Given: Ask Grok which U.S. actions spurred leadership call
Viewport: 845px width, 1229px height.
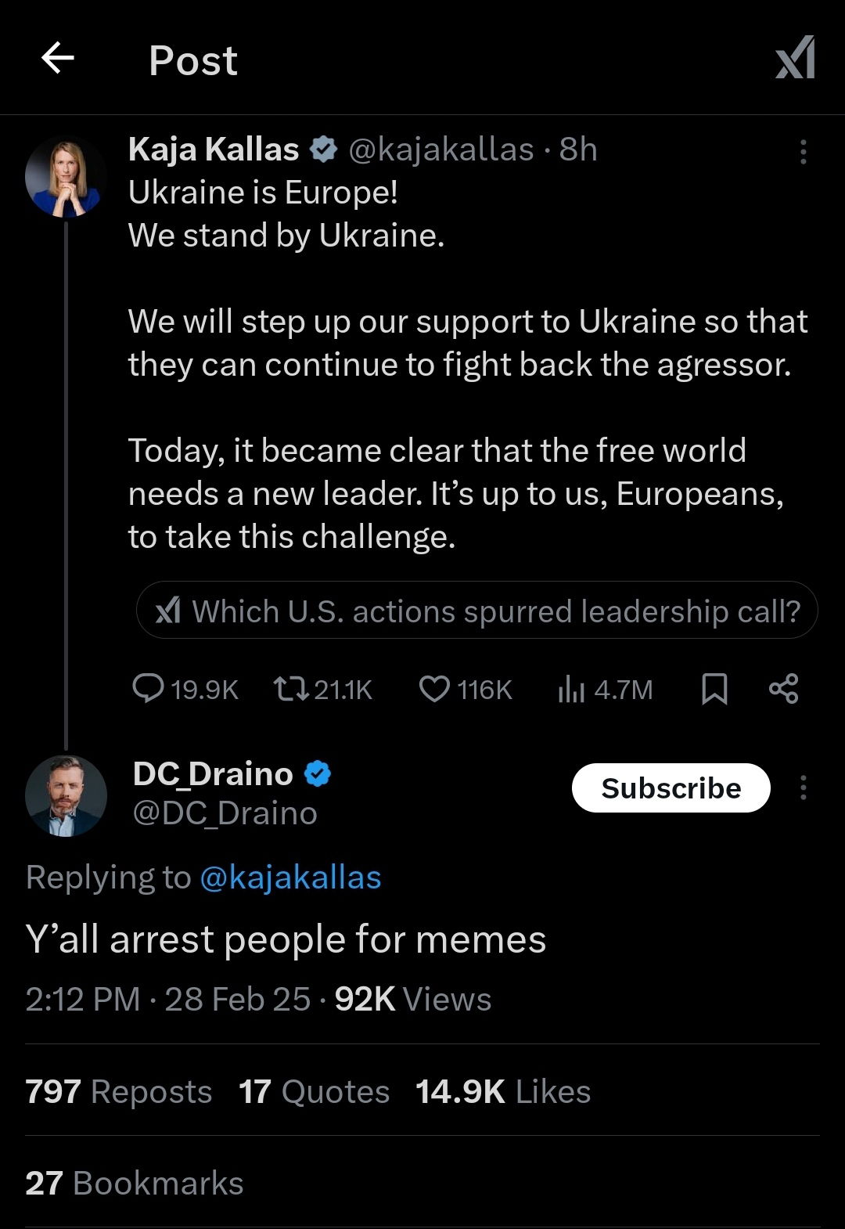Looking at the screenshot, I should [x=477, y=611].
